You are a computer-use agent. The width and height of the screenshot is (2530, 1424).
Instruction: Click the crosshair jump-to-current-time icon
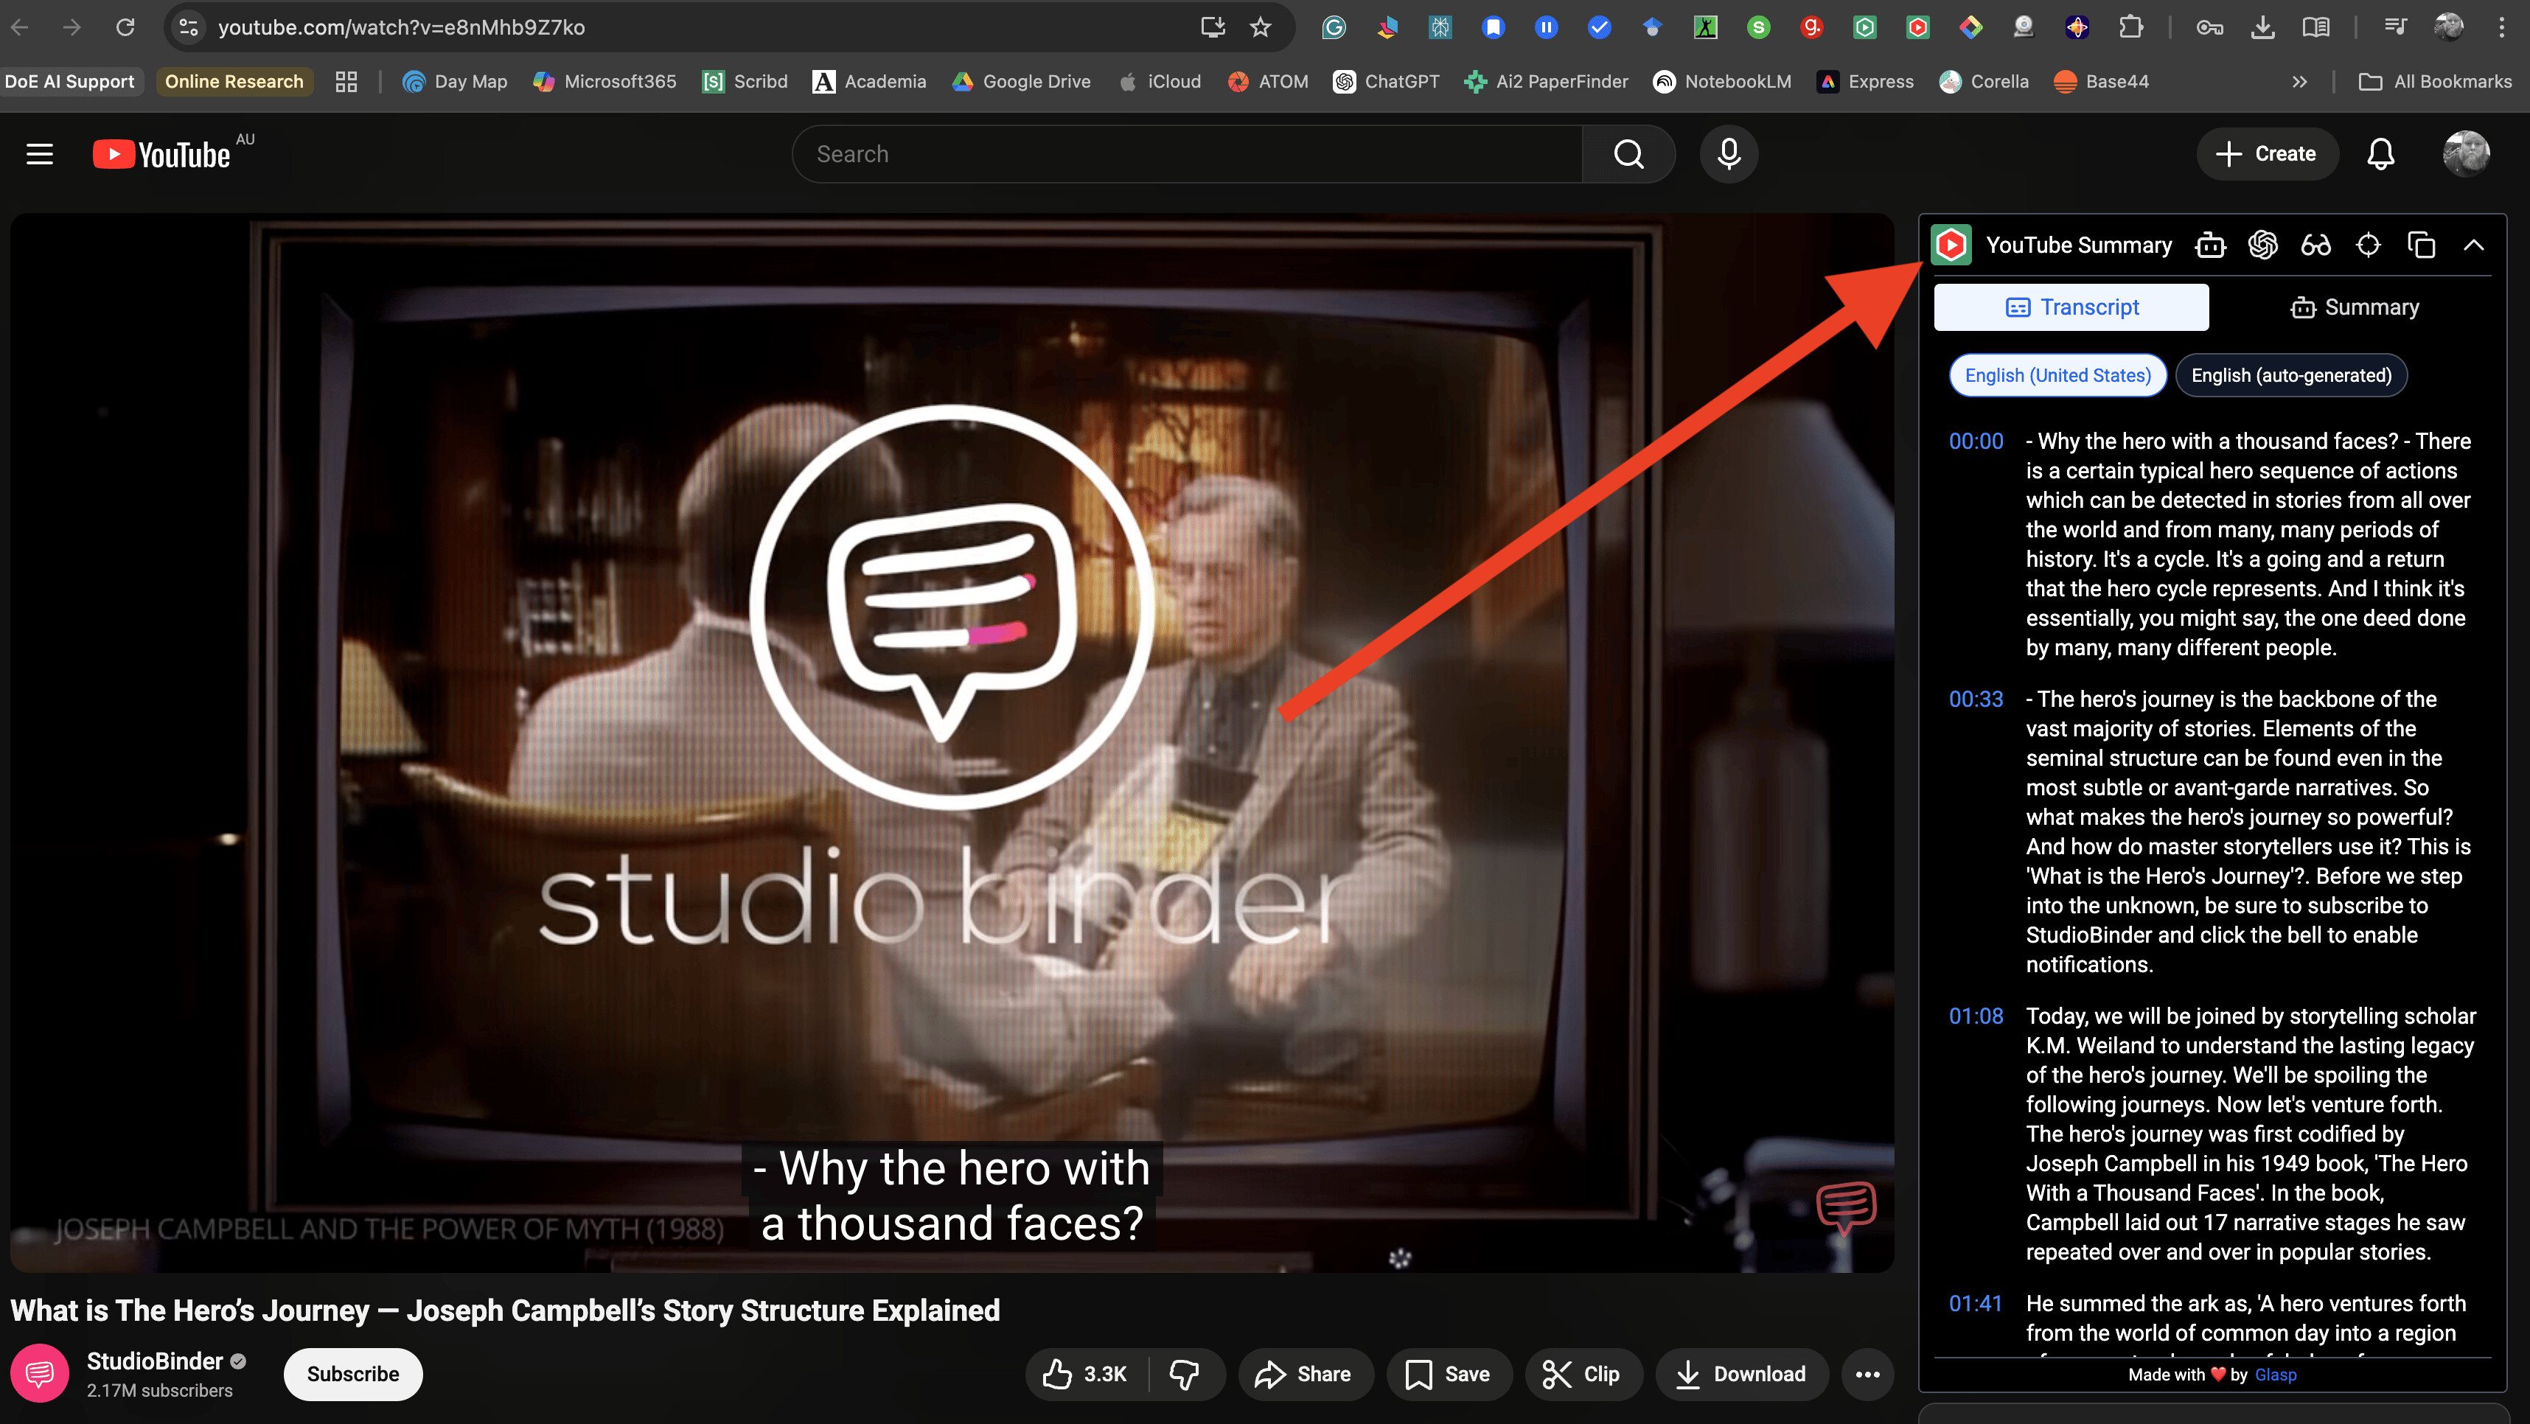2368,245
